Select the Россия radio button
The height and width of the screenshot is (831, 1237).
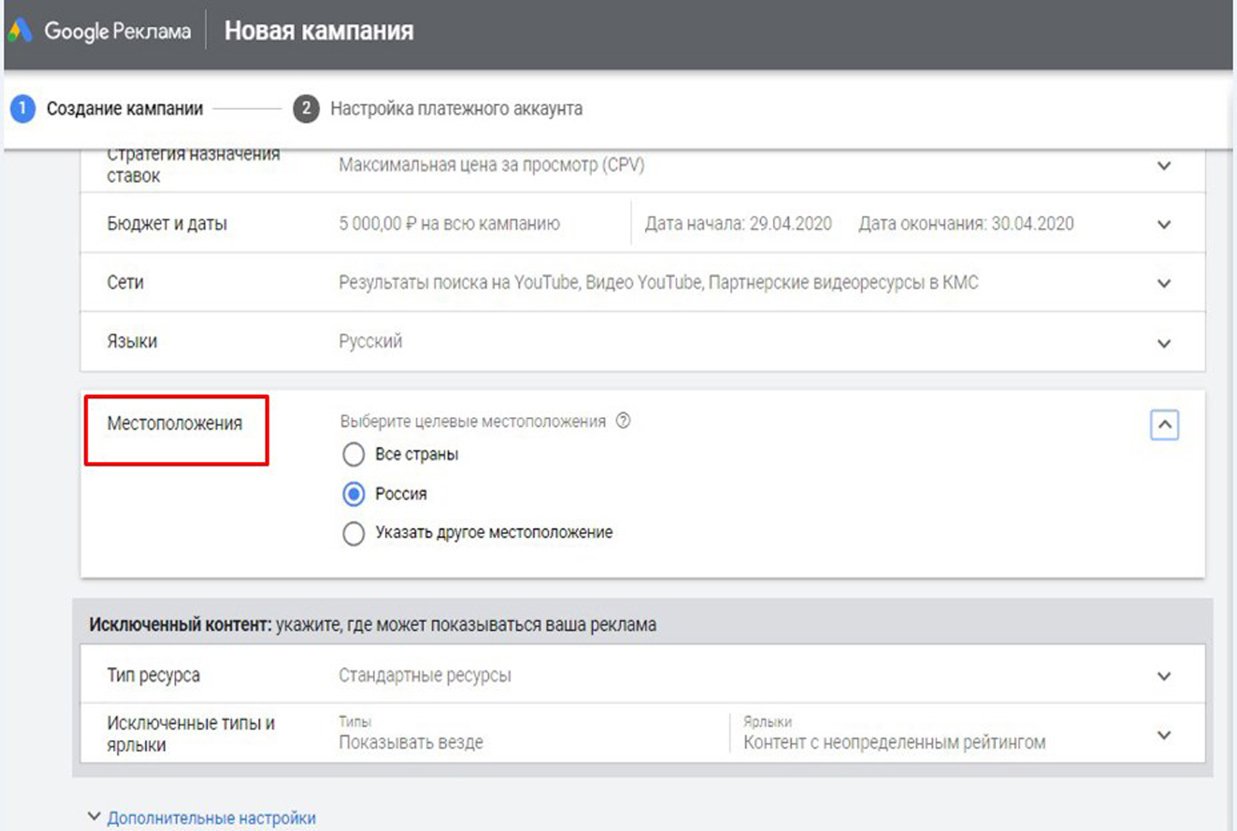click(353, 494)
